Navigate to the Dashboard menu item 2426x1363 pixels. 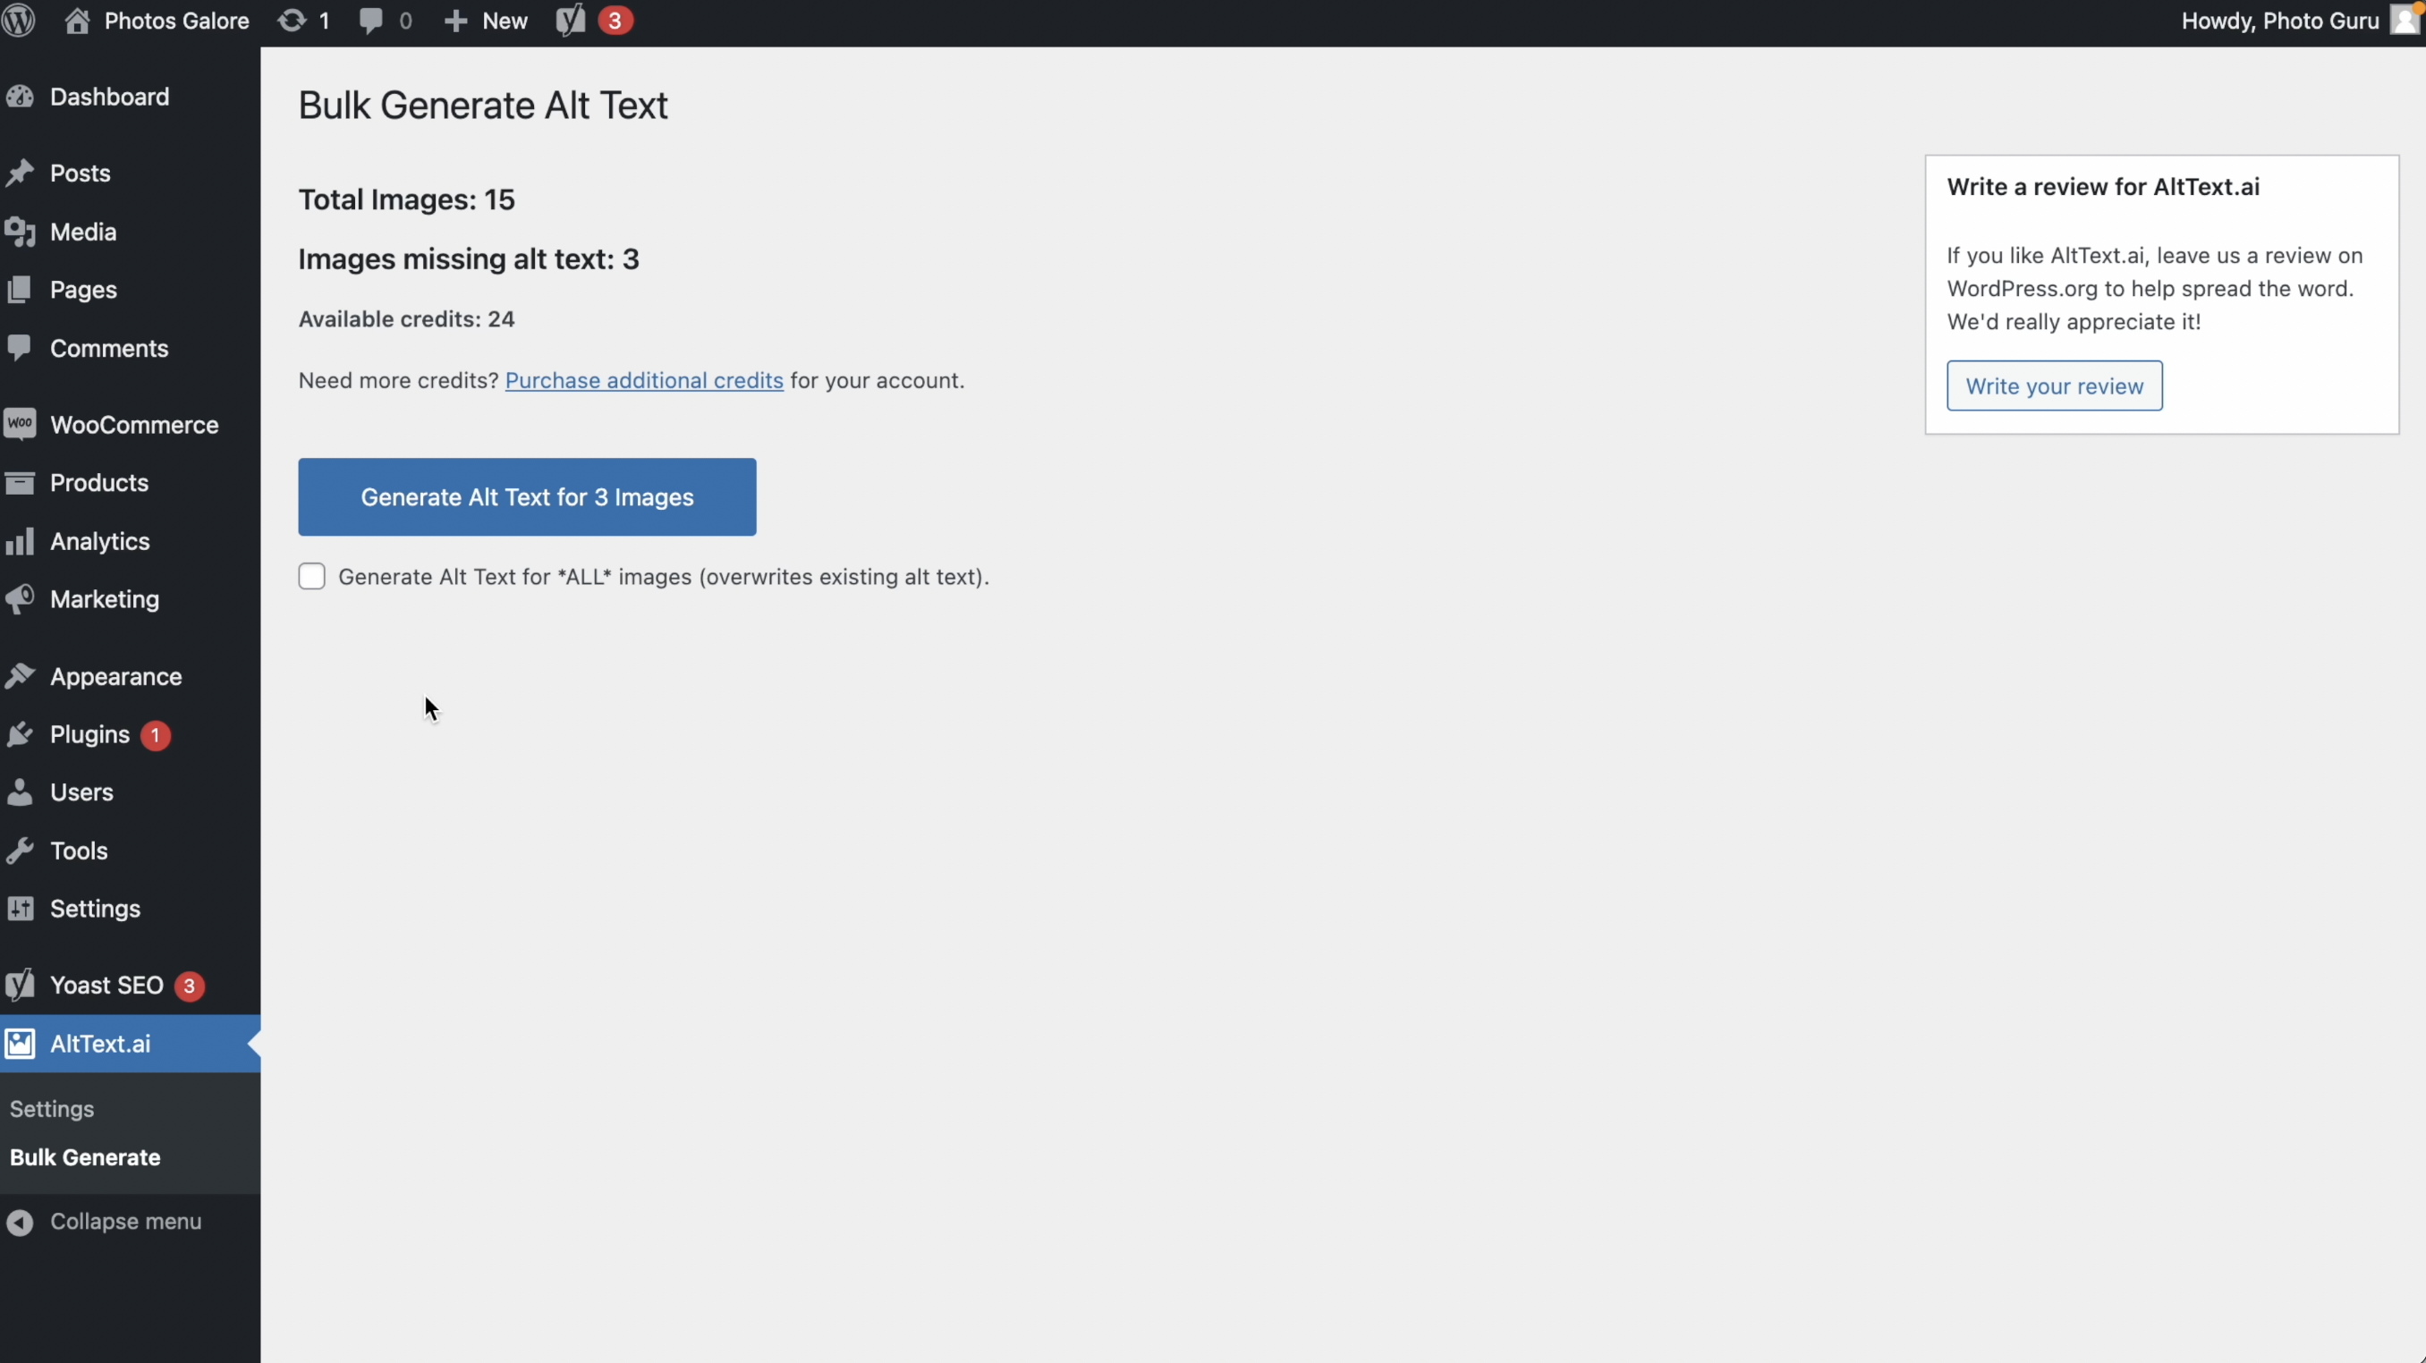coord(108,95)
